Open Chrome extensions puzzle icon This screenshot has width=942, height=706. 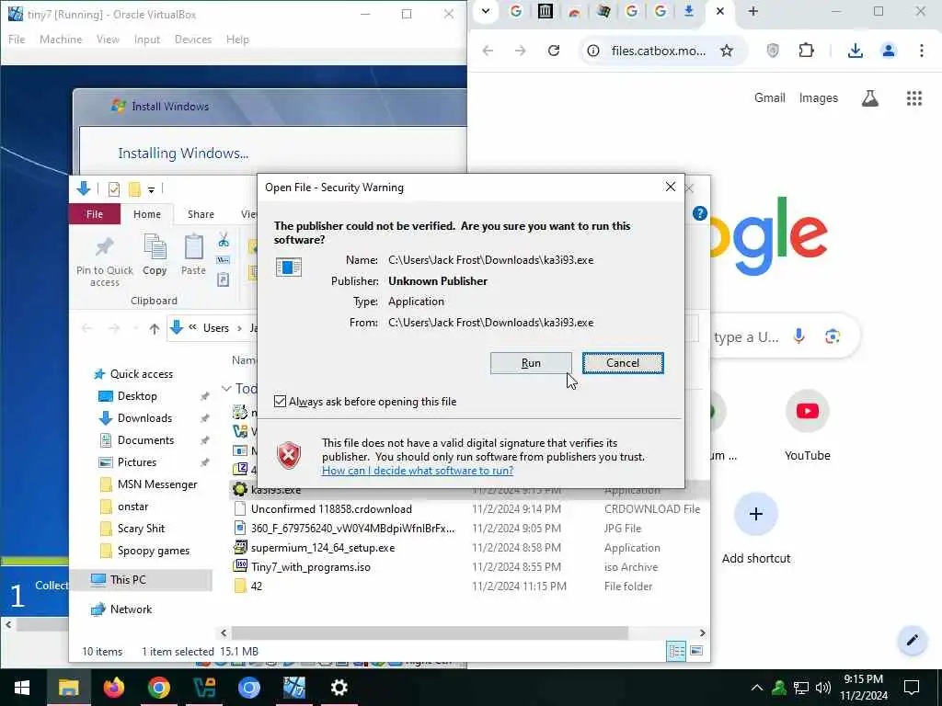[806, 51]
